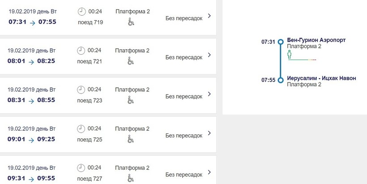Click the occupancy level color bar
This screenshot has width=367, height=184.
(302, 60)
